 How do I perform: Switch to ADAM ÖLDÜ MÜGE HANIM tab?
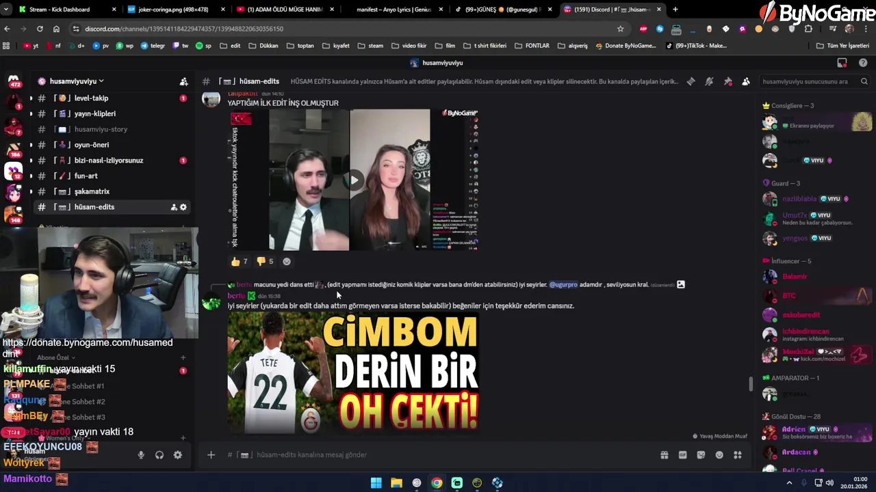coord(284,10)
